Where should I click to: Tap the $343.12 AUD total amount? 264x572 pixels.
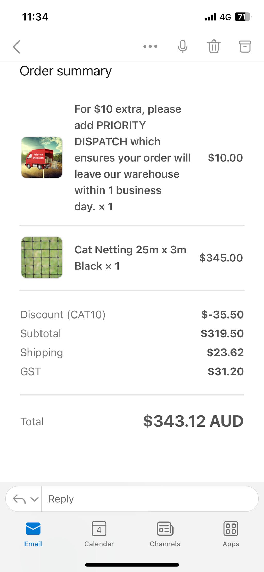(x=193, y=421)
